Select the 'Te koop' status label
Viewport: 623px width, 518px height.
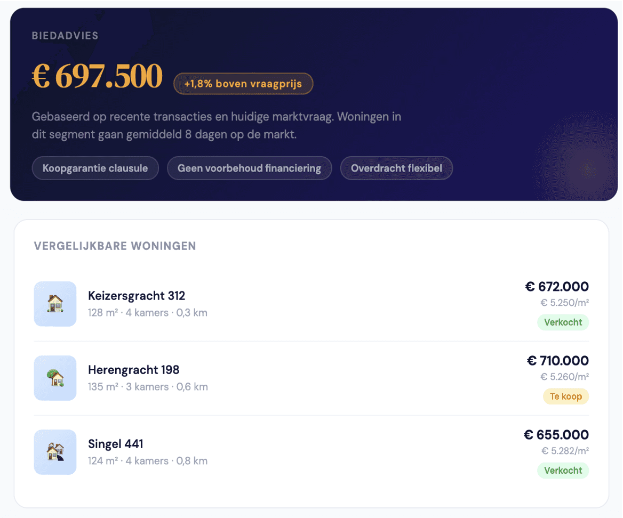click(x=565, y=396)
